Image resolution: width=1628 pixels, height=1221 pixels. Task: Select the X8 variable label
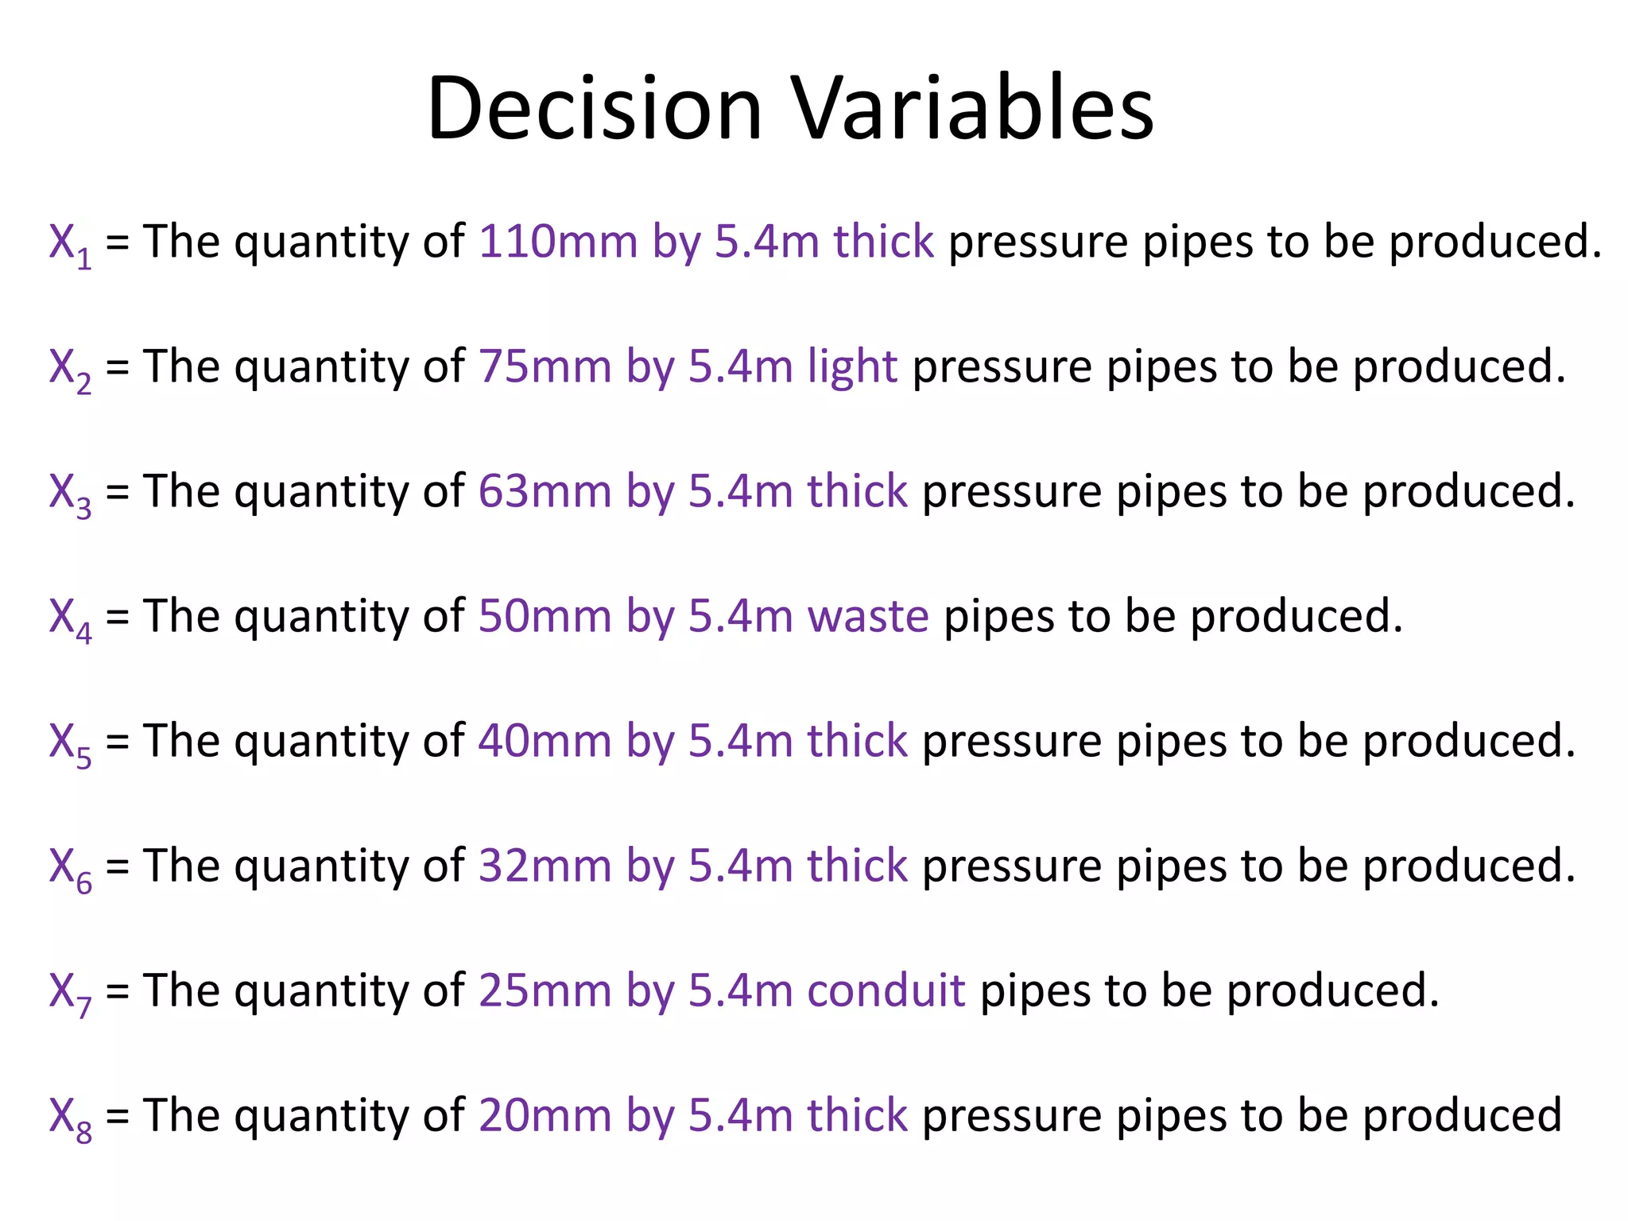click(70, 1117)
